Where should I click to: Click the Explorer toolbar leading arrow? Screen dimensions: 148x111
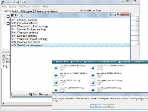pos(54,62)
